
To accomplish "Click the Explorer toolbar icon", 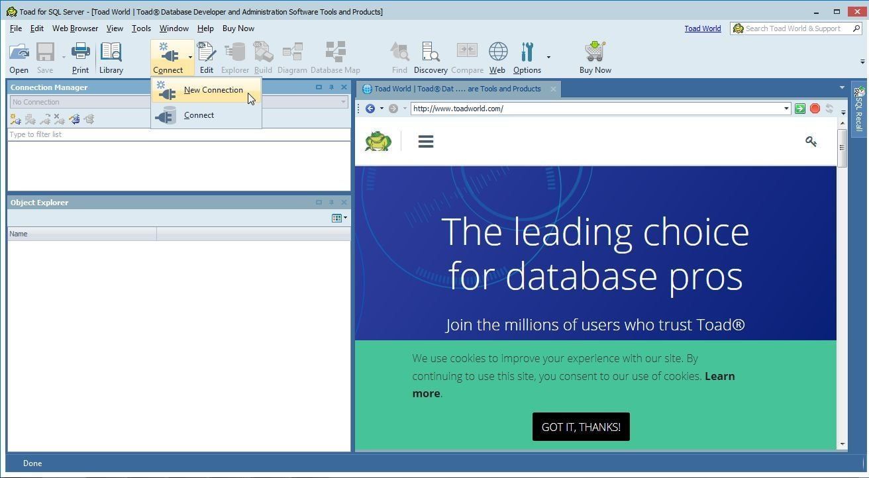I will [234, 52].
